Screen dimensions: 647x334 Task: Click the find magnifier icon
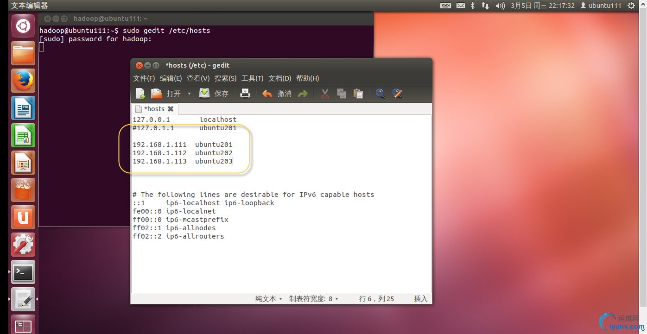coord(381,94)
